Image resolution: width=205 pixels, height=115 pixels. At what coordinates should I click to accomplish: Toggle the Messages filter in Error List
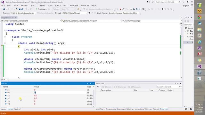134,87
